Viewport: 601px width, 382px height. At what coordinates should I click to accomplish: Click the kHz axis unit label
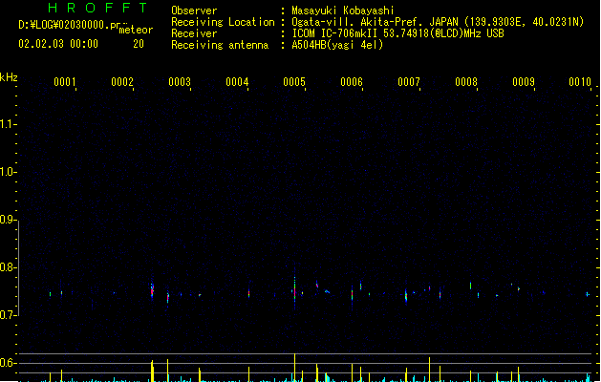9,77
